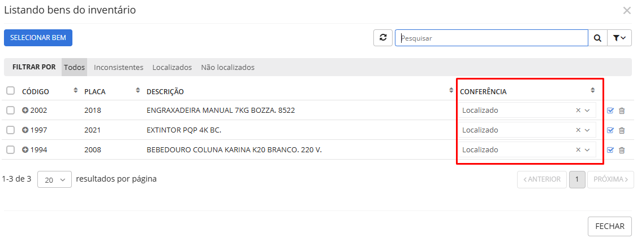Image resolution: width=637 pixels, height=238 pixels.
Task: Expand row details for code 2002
Action: pyautogui.click(x=25, y=111)
